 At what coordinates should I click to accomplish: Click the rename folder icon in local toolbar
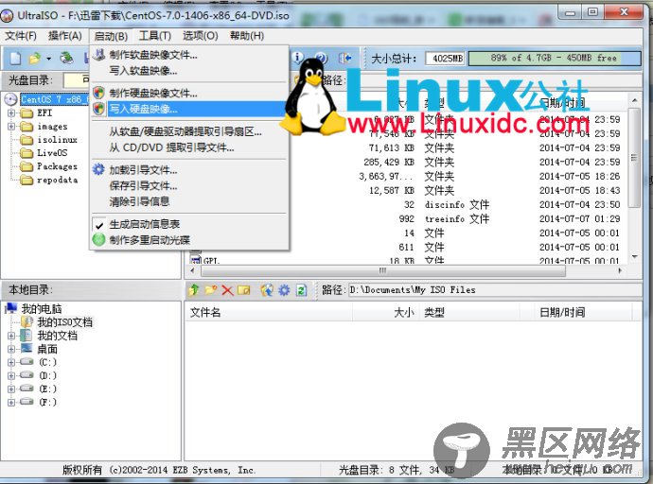tap(243, 290)
